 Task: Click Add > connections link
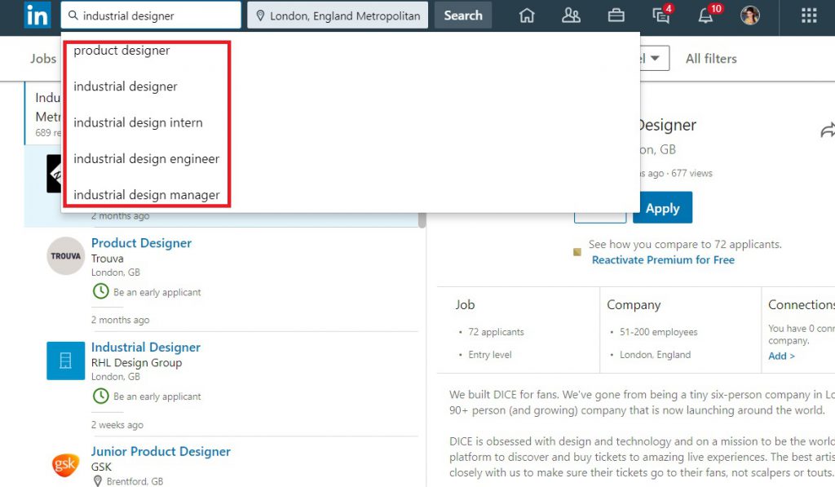781,356
